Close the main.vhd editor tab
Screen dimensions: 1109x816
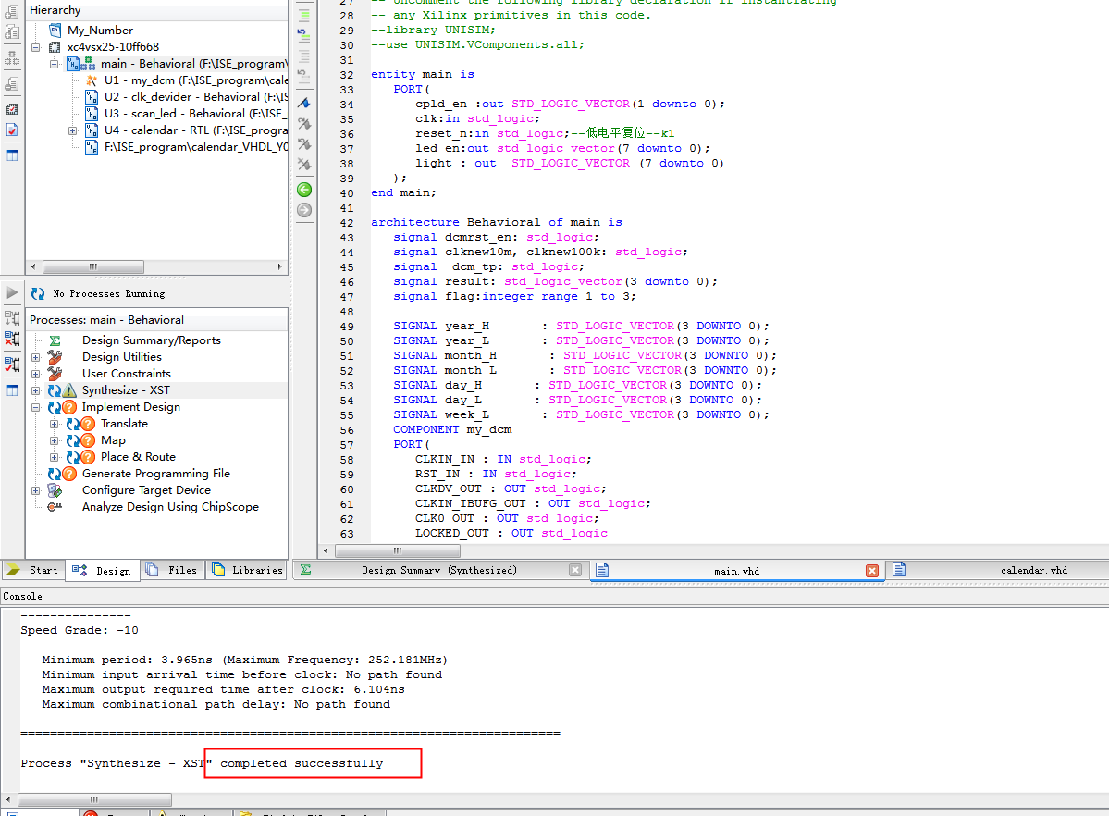[x=871, y=570]
